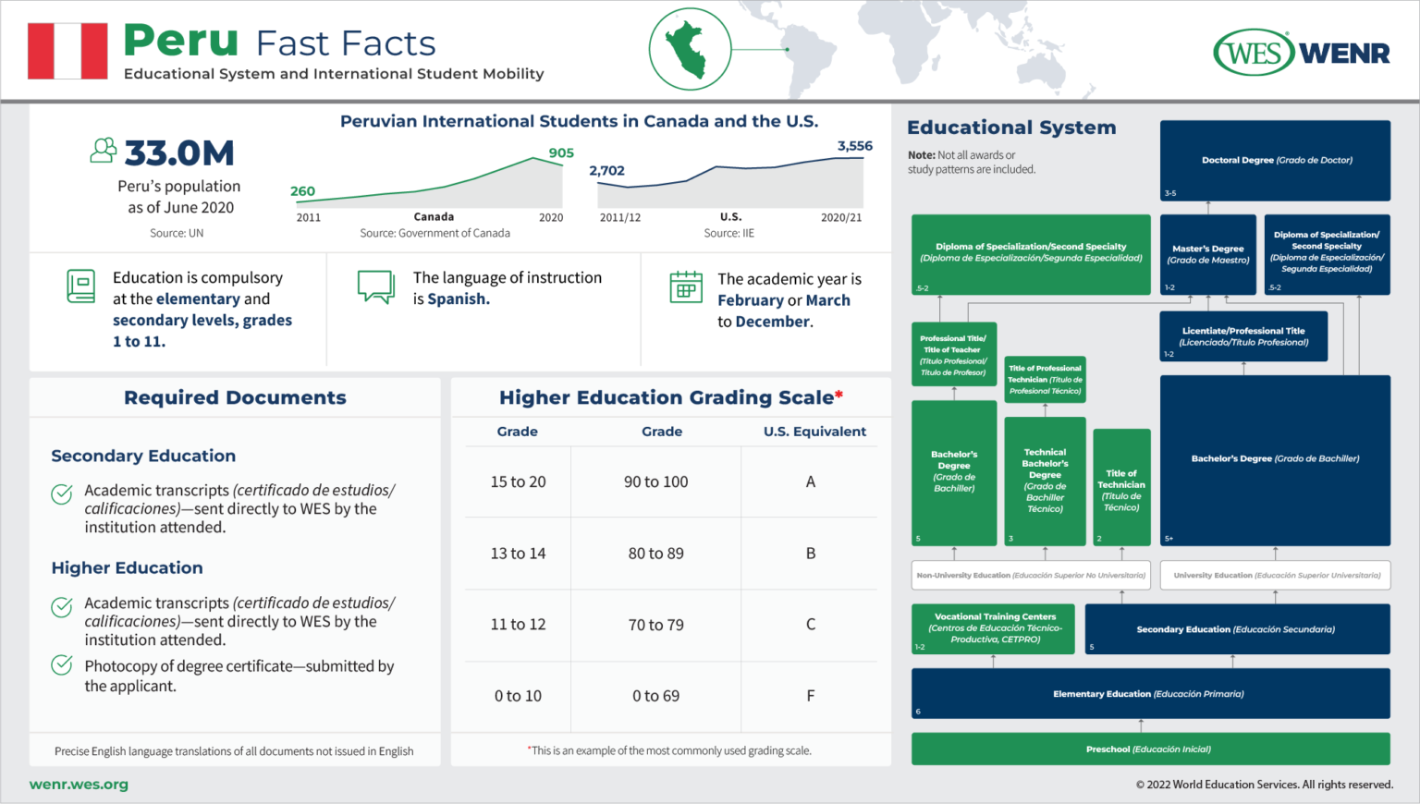Collapse the Secondary Education (Educación Secundaria) box

1237,629
